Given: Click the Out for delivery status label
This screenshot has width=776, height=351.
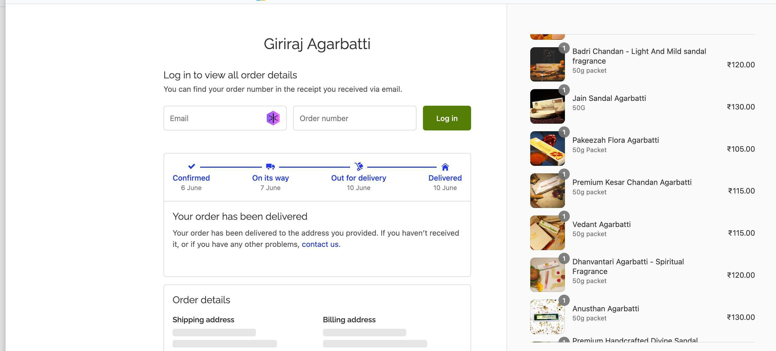Looking at the screenshot, I should 358,178.
